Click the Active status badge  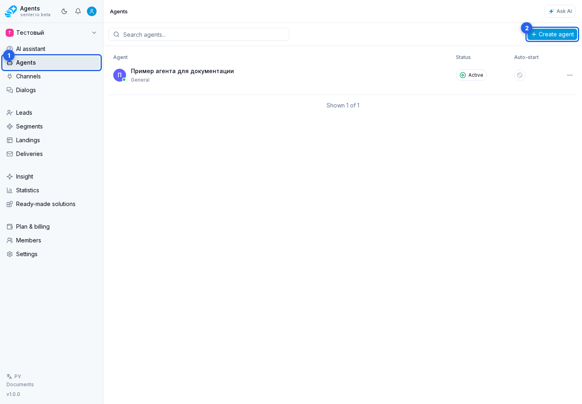471,75
